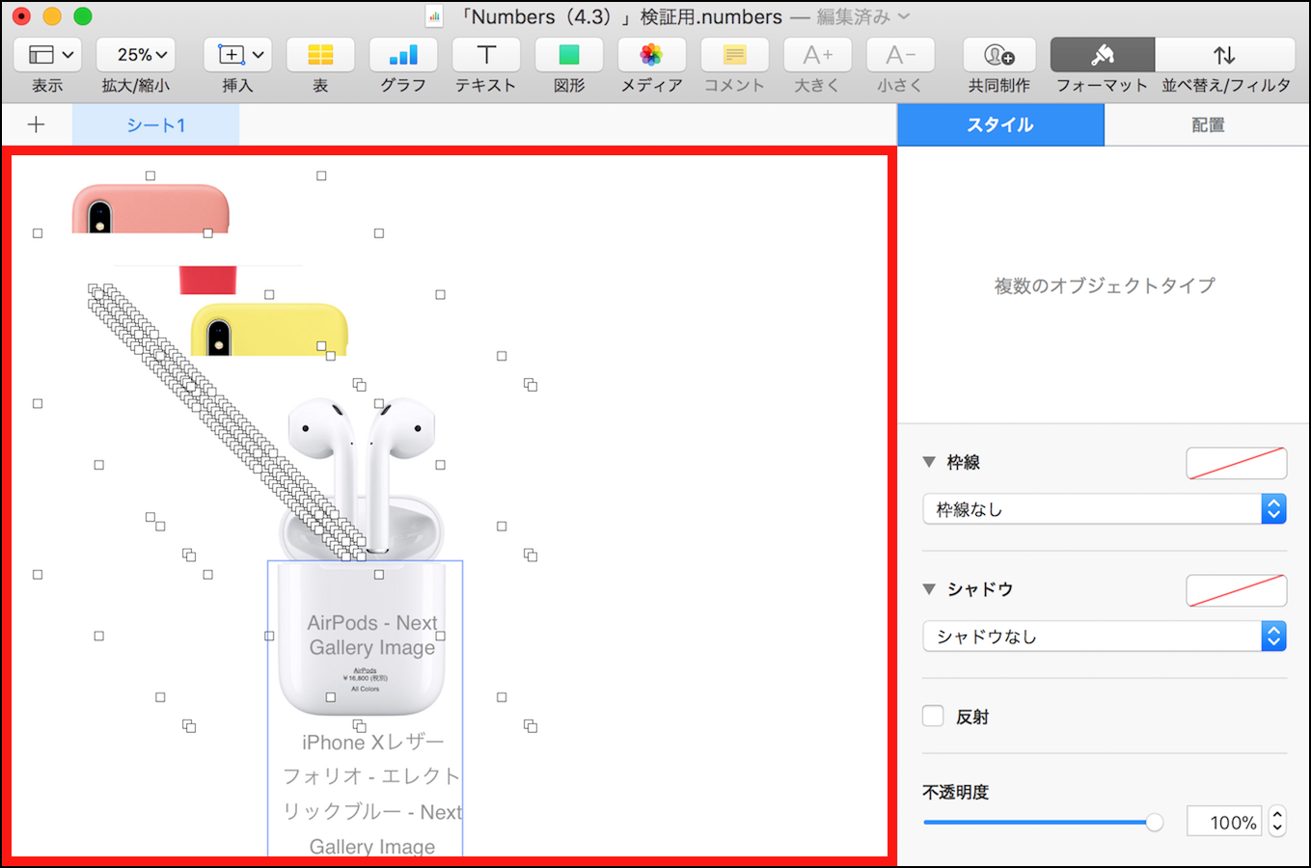
Task: Click the 不透明度 opacity slider handle
Action: coord(1154,823)
